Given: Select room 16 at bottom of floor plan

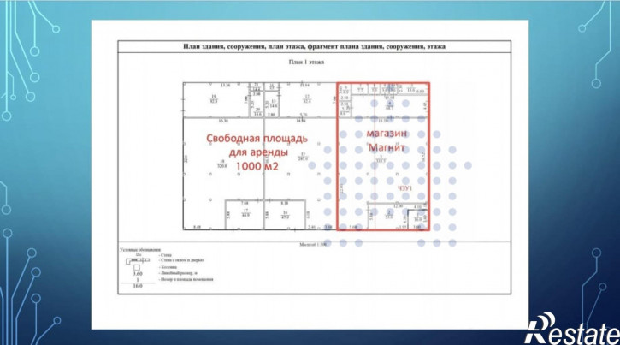Looking at the screenshot, I should pos(286,215).
